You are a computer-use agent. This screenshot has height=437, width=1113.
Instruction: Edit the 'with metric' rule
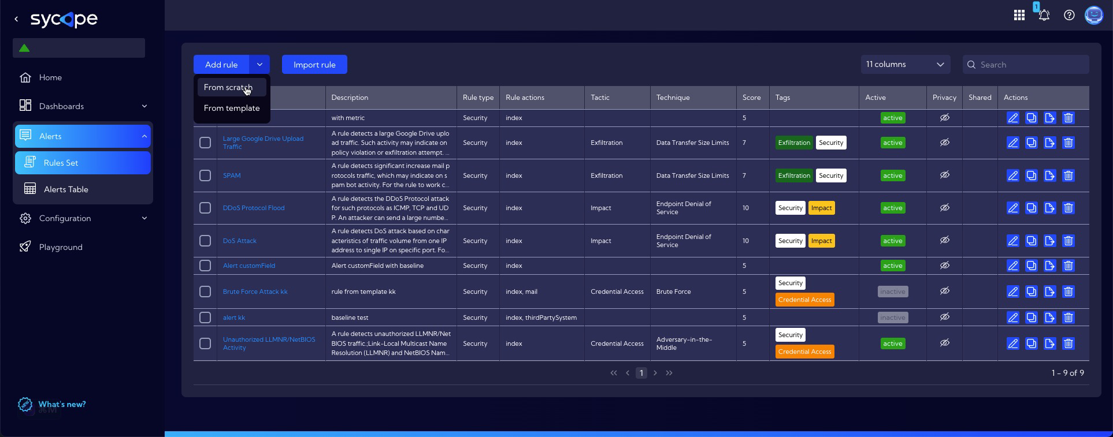tap(1013, 118)
